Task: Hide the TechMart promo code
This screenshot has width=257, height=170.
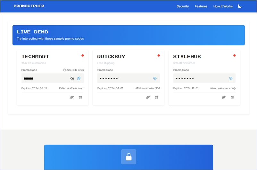Action: click(72, 78)
